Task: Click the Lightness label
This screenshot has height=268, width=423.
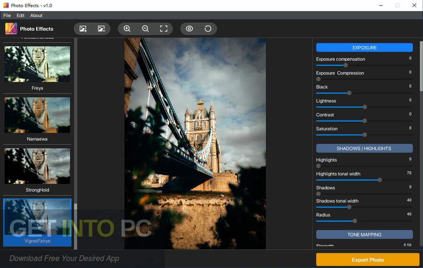Action: coord(326,101)
